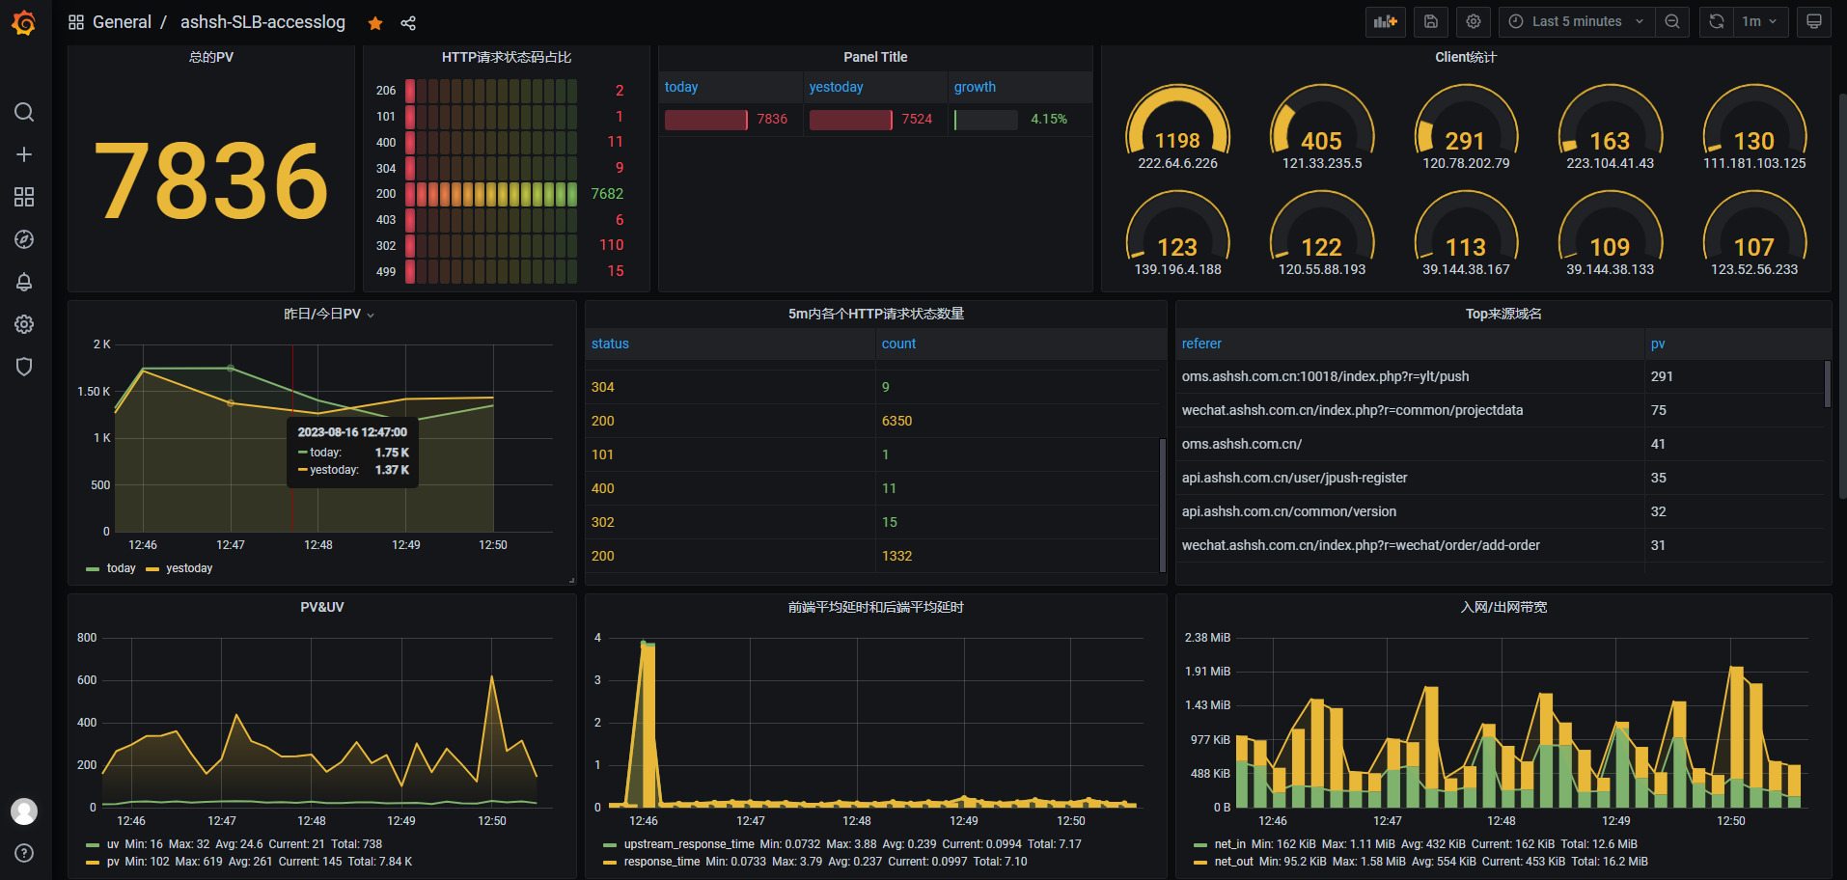Open the Explore compass icon
The height and width of the screenshot is (880, 1847).
[x=24, y=239]
